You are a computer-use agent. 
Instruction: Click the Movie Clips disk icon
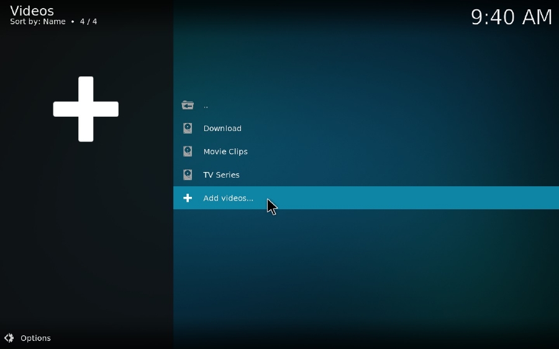tap(188, 151)
